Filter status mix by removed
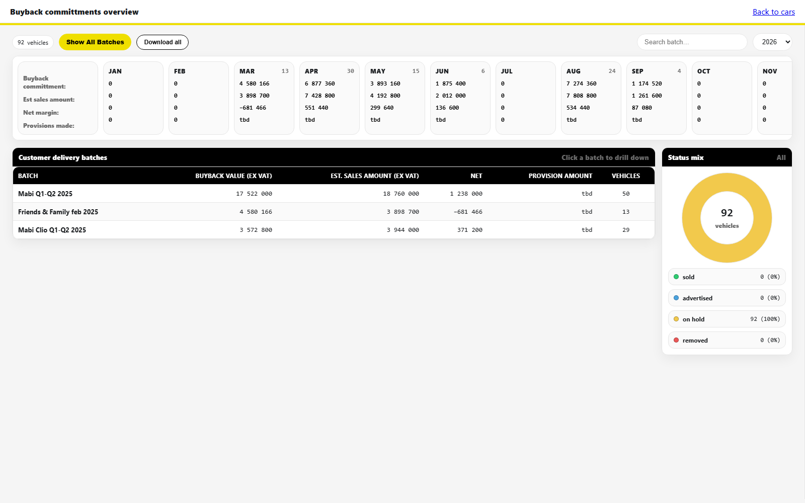Viewport: 805px width, 503px height. (x=727, y=341)
